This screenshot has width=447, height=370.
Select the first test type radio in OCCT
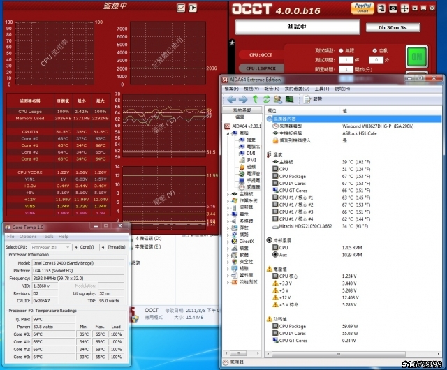tap(341, 51)
